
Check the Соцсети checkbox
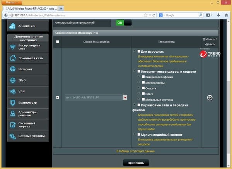click(x=143, y=88)
